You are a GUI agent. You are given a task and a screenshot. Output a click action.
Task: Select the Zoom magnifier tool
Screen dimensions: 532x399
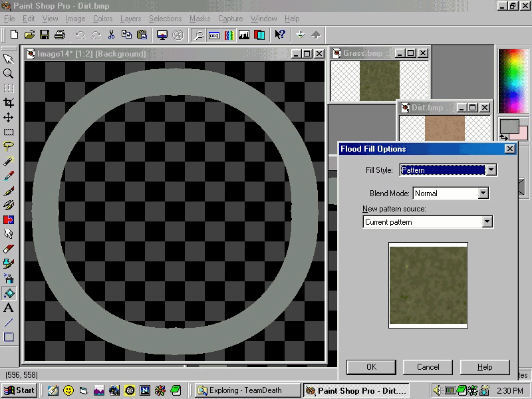click(x=9, y=74)
